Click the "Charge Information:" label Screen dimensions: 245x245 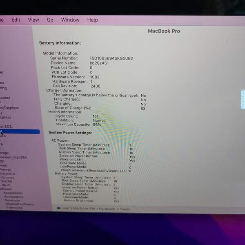tap(64, 91)
